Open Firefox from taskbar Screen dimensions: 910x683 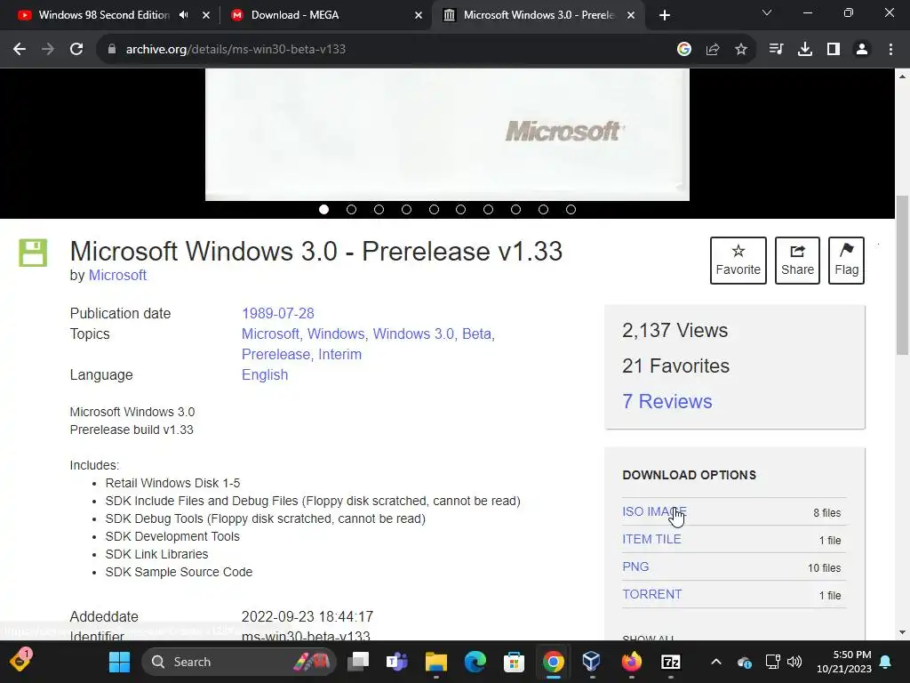tap(632, 662)
